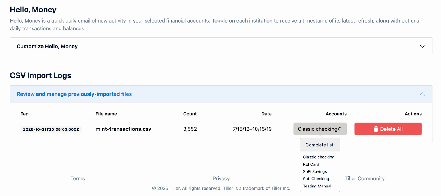Pick Sofi Checking from the complete list

(316, 179)
